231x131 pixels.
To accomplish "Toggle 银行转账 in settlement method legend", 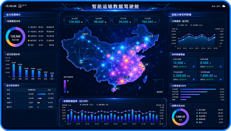I will (x=201, y=110).
